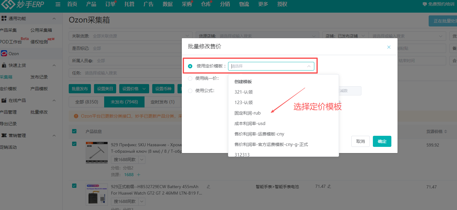Screen dimensions: 457x210
Task: Select the 使用统一价 radio option
Action: click(x=190, y=78)
